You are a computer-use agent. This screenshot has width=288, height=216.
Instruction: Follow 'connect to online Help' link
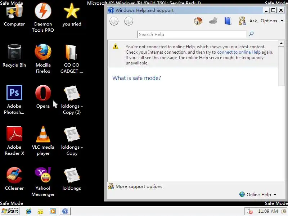click(x=239, y=52)
